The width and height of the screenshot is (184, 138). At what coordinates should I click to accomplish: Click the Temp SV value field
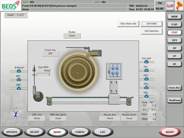pos(152,105)
